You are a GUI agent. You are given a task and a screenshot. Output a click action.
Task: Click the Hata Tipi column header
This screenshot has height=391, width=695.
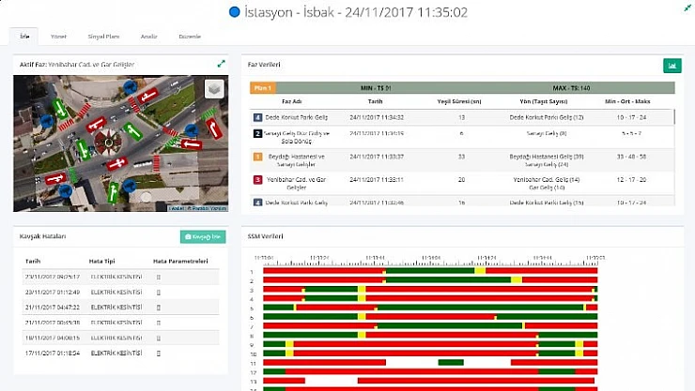pos(102,261)
